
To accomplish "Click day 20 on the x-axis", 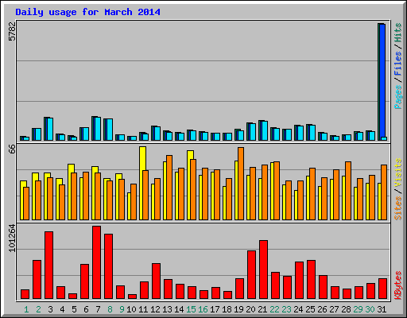I will click(250, 309).
